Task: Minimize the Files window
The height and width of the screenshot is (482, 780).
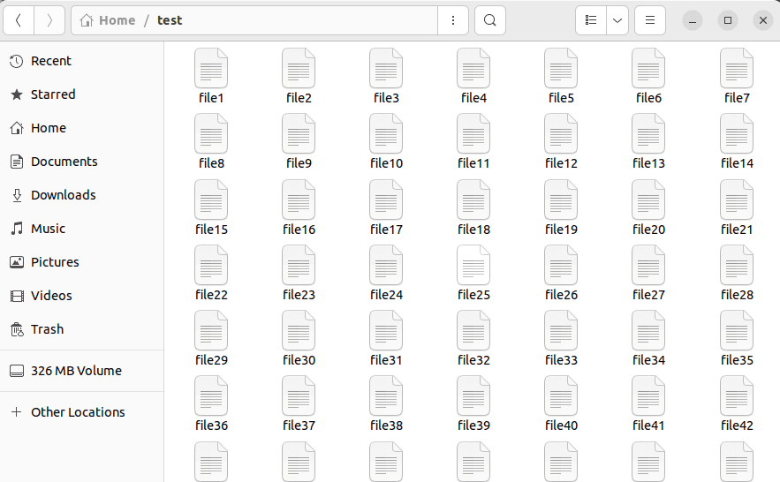Action: [692, 20]
